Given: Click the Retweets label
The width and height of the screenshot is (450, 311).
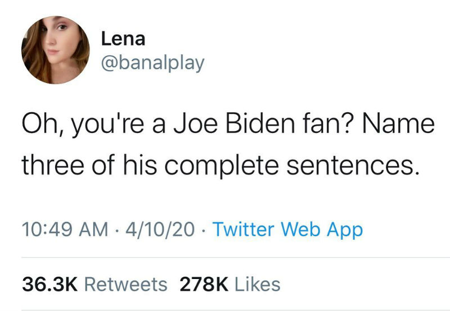Looking at the screenshot, I should tap(125, 284).
